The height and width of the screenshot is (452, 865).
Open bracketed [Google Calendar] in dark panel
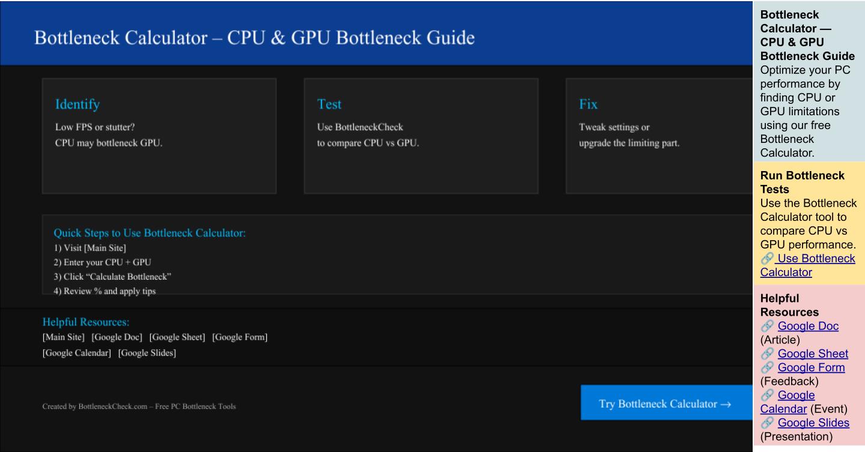(76, 353)
